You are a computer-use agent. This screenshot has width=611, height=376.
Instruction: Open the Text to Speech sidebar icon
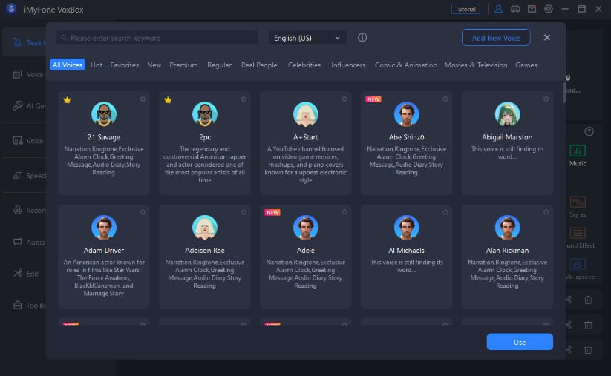(17, 42)
